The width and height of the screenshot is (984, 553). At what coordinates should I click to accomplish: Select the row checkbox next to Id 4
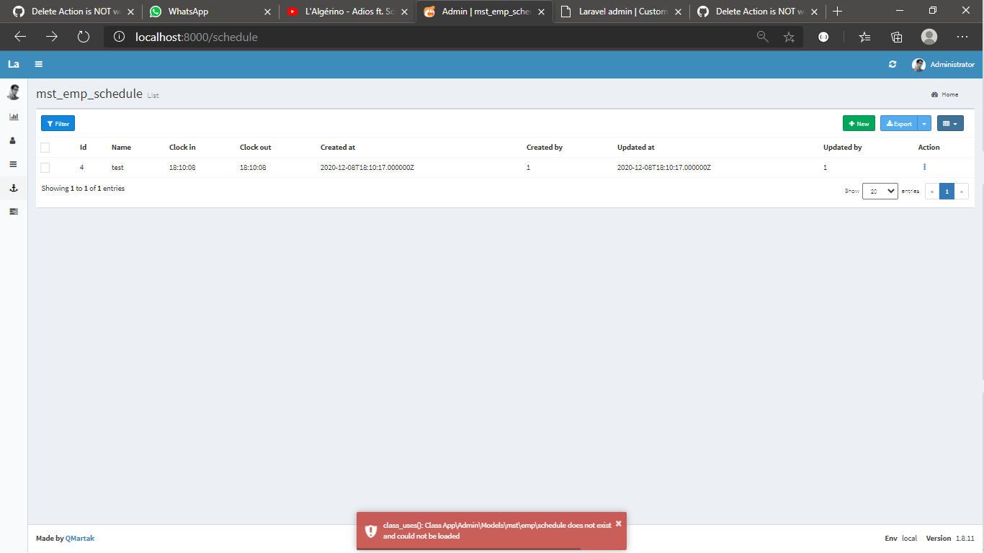click(45, 167)
